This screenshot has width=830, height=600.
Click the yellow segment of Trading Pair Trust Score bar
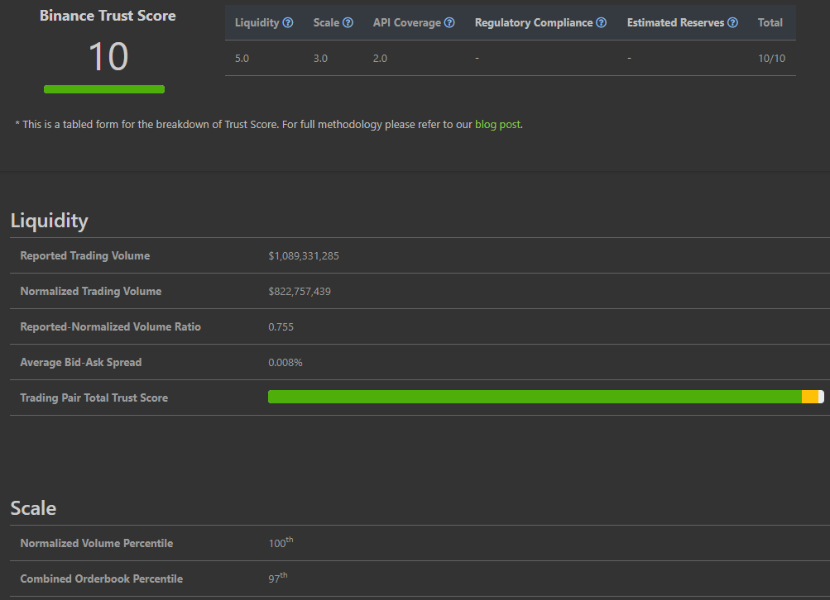click(x=809, y=397)
